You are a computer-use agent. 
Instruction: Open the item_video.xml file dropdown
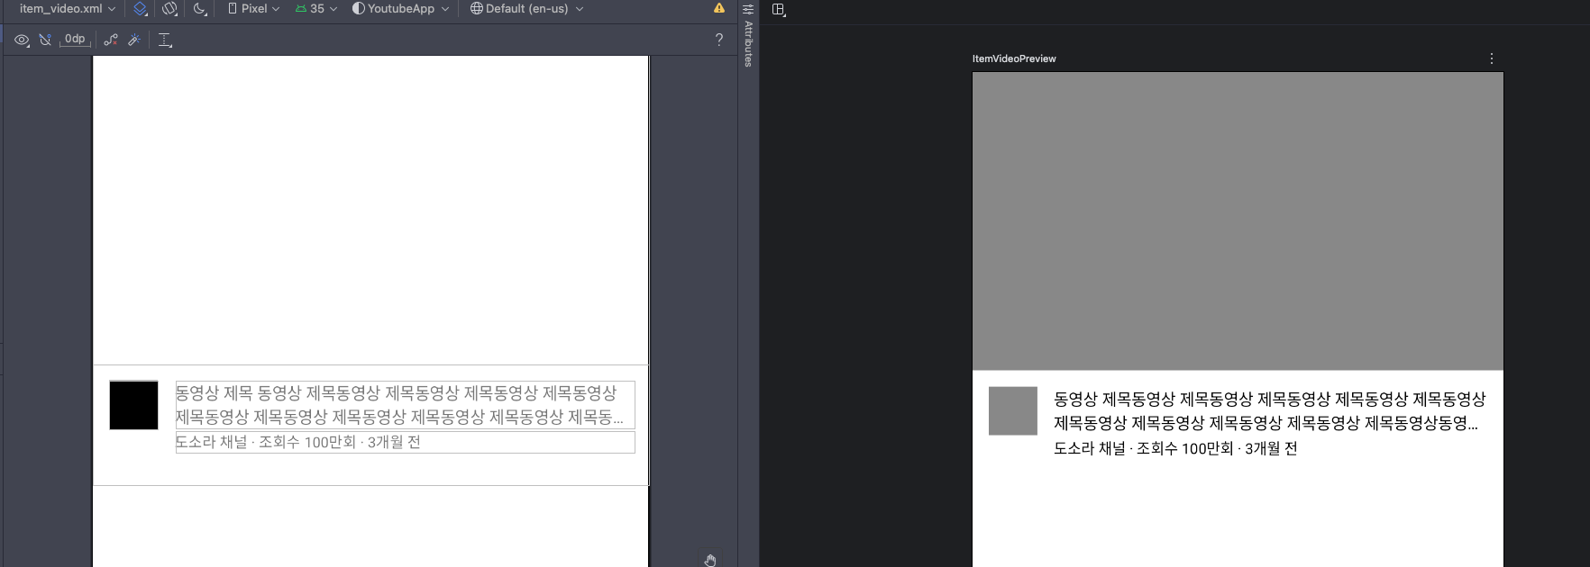(68, 9)
